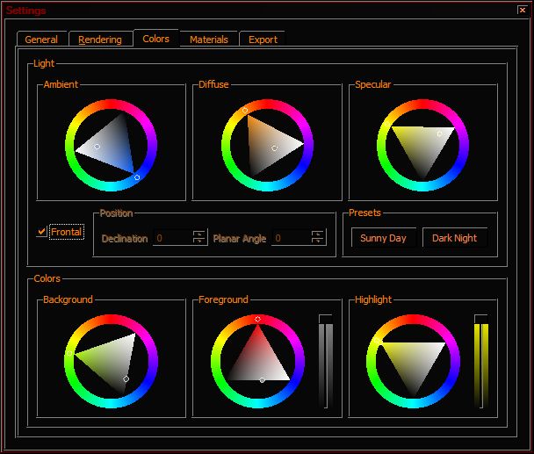Viewport: 534px width, 454px height.
Task: Click the Ambient hue ring marker
Action: point(137,177)
